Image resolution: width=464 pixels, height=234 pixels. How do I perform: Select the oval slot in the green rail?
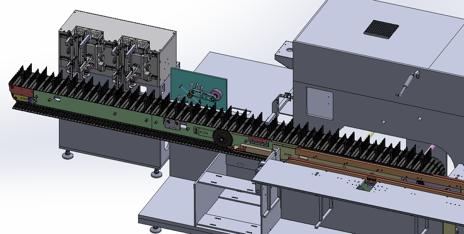pyautogui.click(x=57, y=99)
